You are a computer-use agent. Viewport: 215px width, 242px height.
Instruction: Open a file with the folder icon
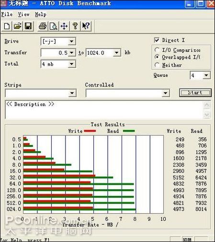click(x=17, y=26)
